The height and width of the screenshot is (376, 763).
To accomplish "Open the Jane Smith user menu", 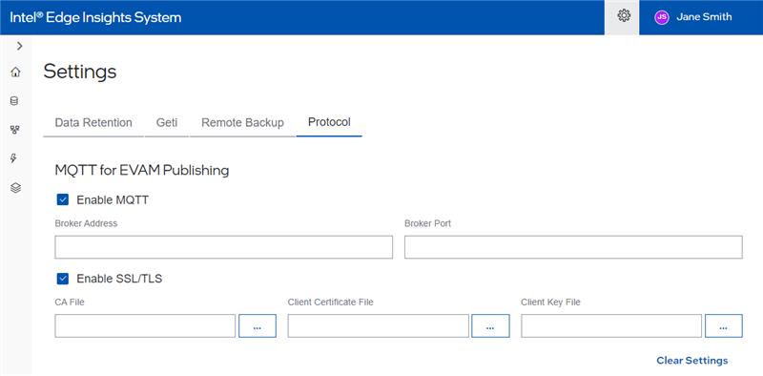I will point(704,17).
